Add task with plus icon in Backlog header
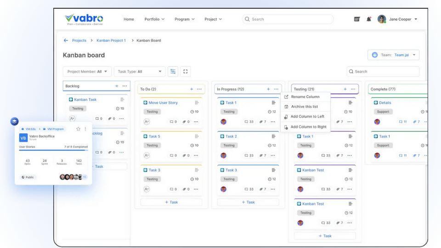441x248 pixels. click(117, 86)
